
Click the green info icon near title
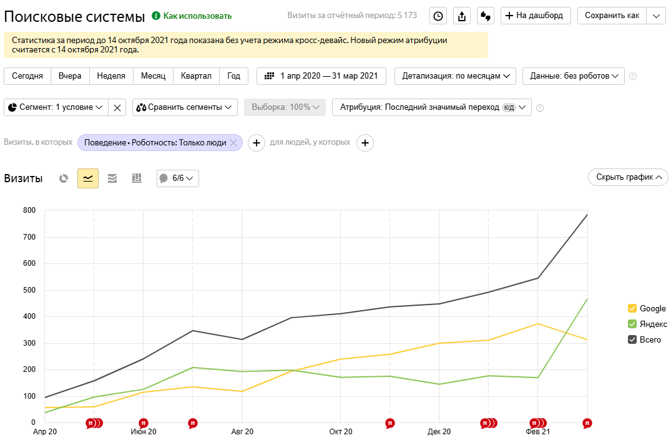(x=156, y=16)
